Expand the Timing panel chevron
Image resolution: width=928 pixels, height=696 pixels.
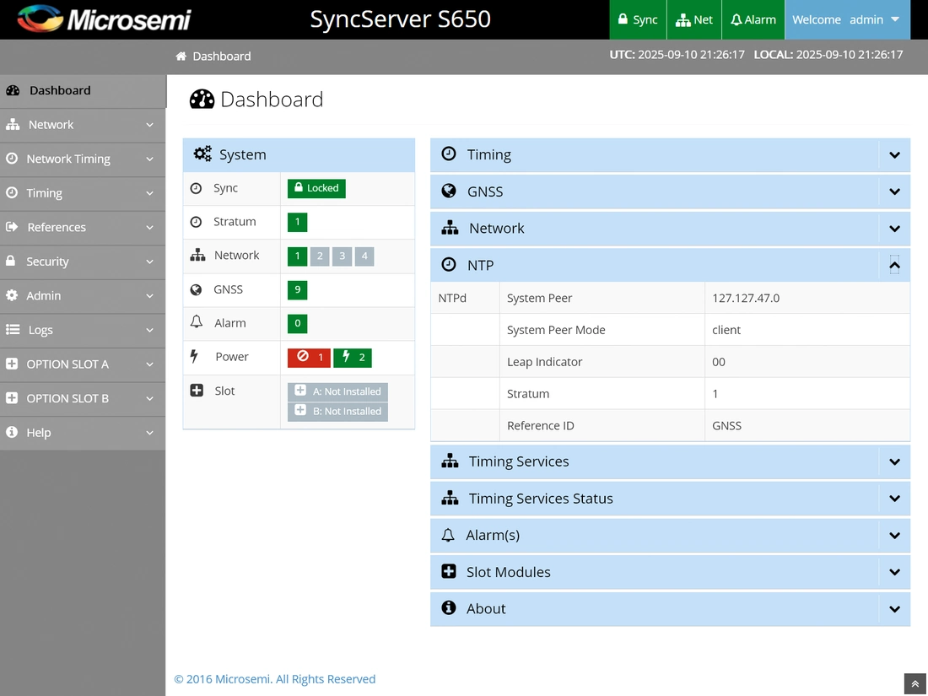click(895, 155)
